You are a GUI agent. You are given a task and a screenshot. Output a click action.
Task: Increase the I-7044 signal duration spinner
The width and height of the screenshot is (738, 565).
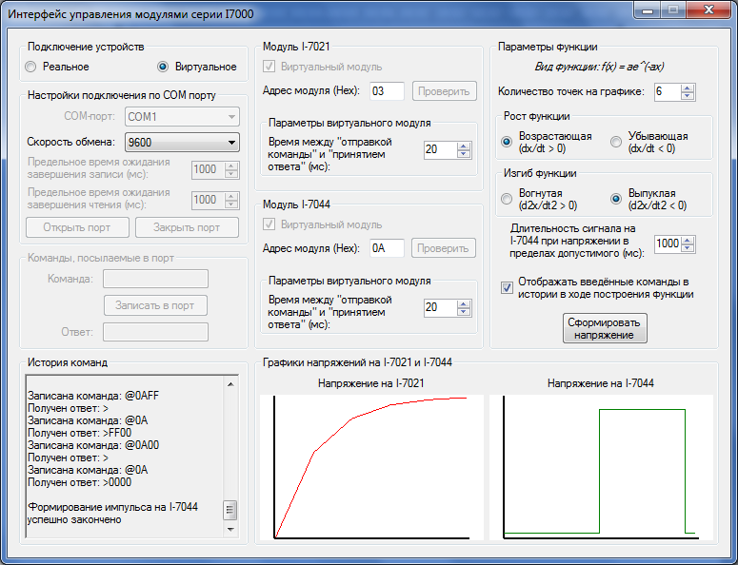688,241
